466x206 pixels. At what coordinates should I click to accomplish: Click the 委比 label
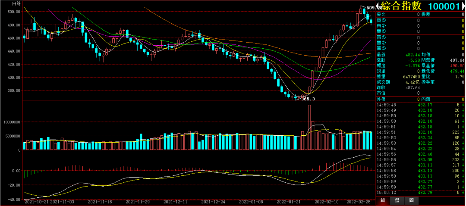pyautogui.click(x=381, y=14)
